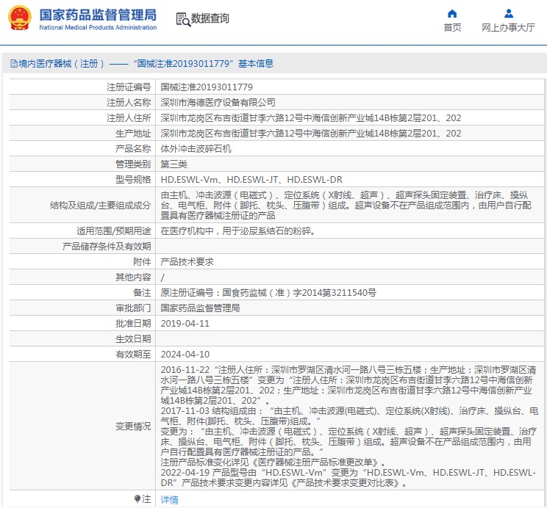The width and height of the screenshot is (547, 508).
Task: Click the 型号规格 row label
Action: click(x=133, y=179)
